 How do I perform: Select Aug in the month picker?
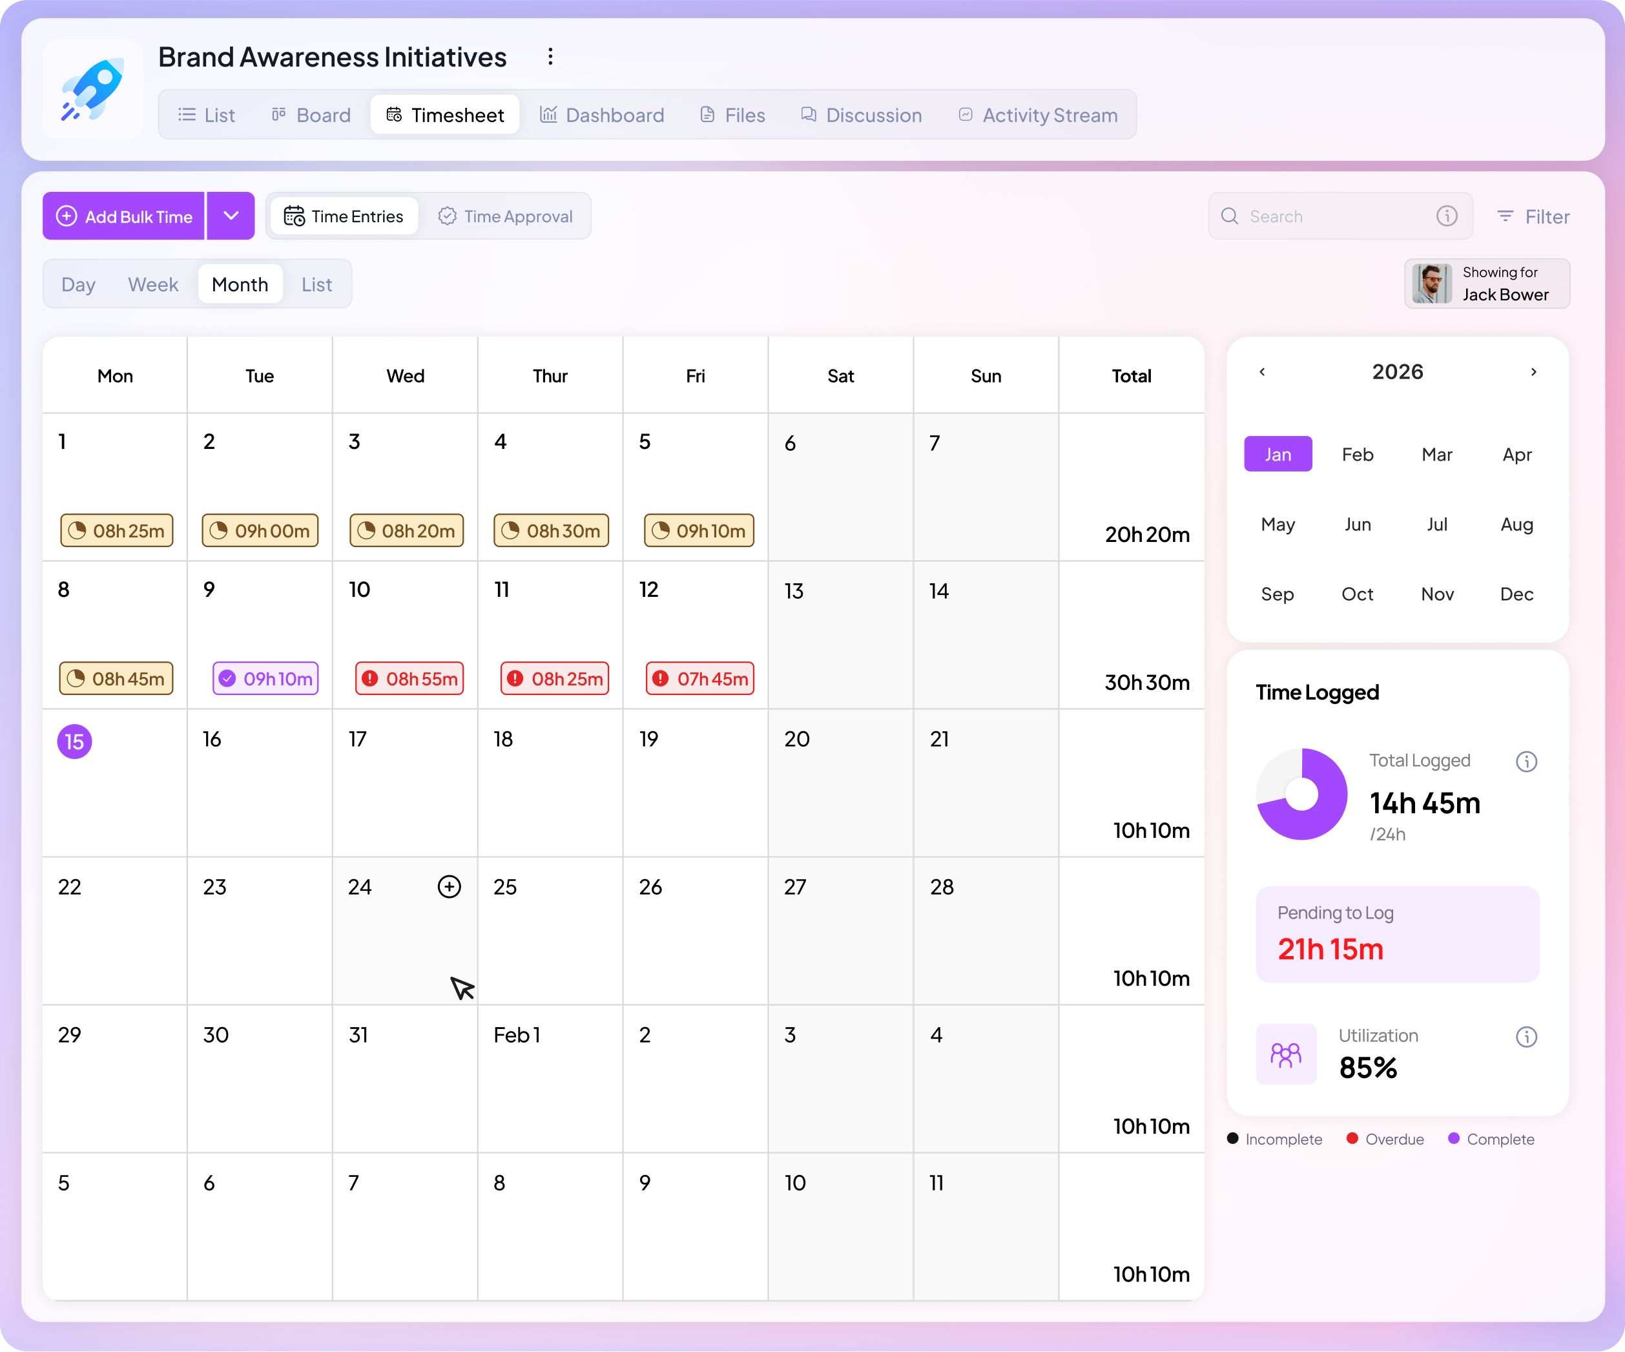click(x=1517, y=525)
